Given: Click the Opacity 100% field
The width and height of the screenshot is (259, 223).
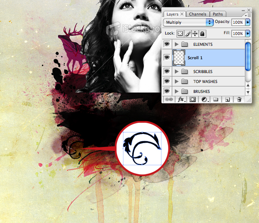Looking at the screenshot, I should tap(238, 22).
